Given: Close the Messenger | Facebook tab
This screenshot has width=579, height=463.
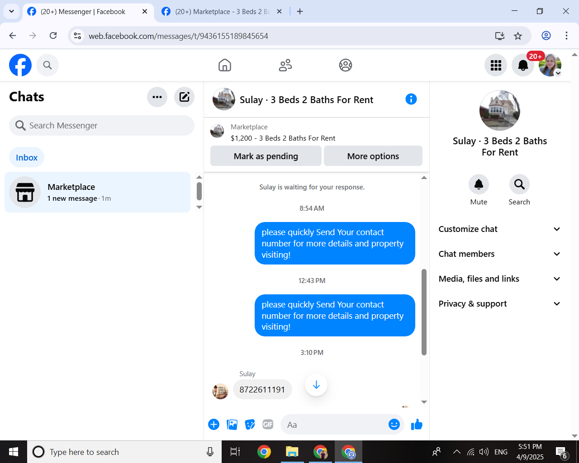Looking at the screenshot, I should click(145, 11).
